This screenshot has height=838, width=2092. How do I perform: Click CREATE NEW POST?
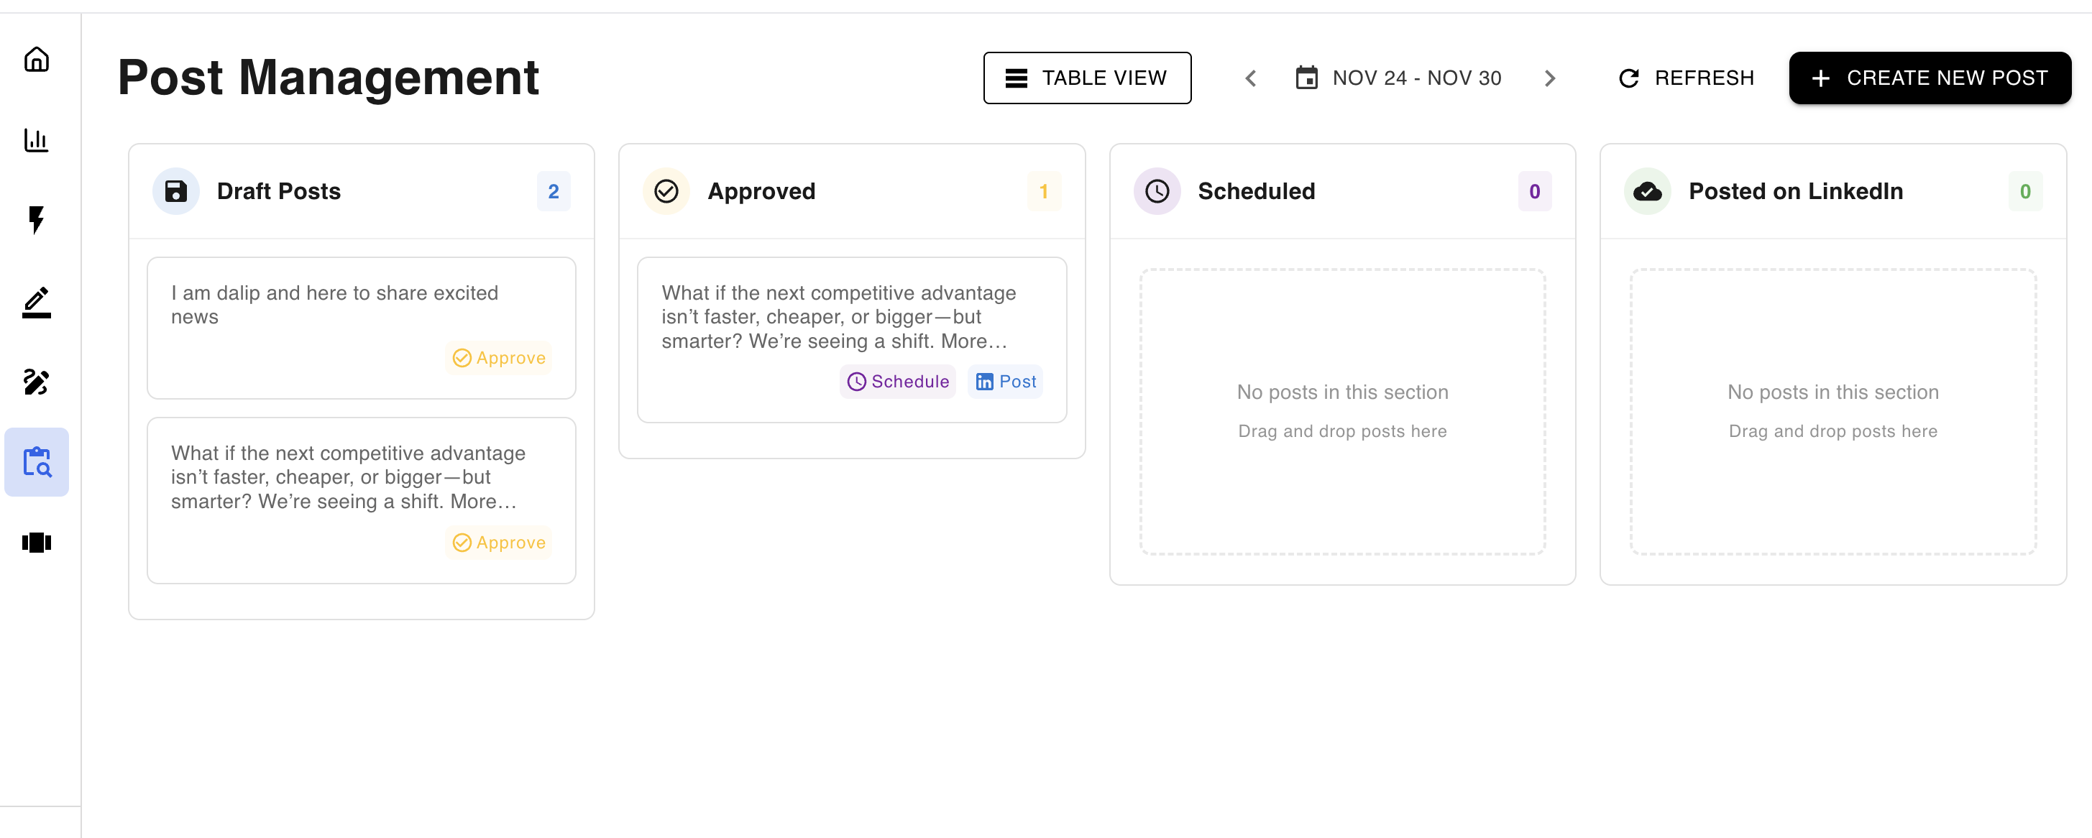coord(1930,78)
